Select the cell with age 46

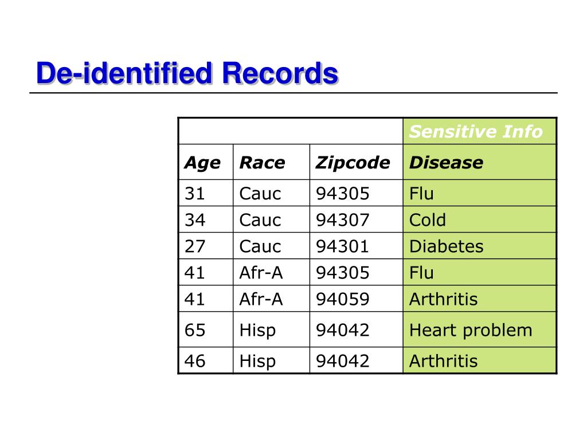tap(206, 360)
